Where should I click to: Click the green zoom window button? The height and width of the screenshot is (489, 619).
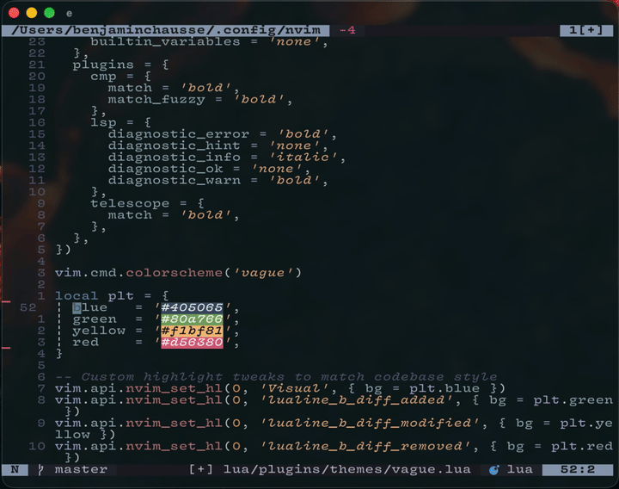click(49, 13)
